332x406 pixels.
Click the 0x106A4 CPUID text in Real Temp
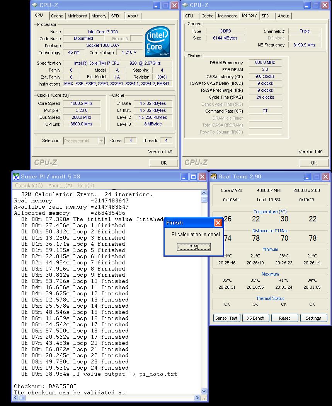coord(231,200)
